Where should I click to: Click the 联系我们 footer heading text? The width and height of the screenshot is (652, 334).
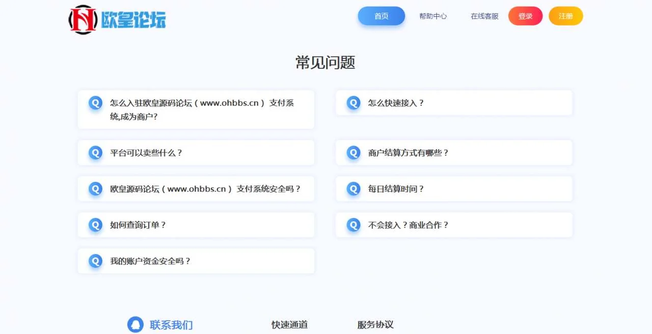[x=171, y=325]
